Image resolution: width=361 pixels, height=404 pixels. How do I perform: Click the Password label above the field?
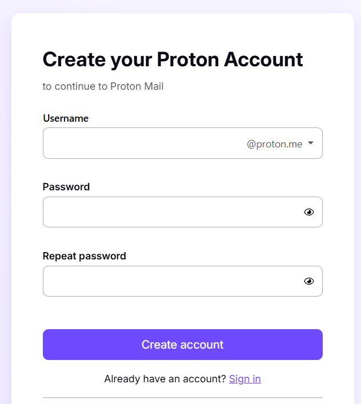click(66, 187)
